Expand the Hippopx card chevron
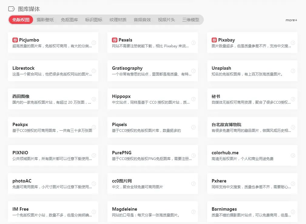 coord(193,99)
